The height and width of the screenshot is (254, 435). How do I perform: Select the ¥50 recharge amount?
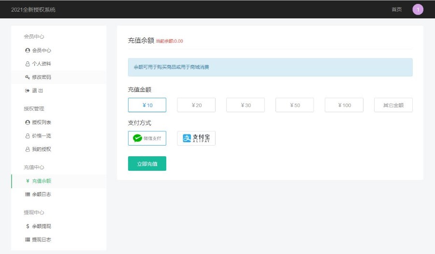point(294,105)
